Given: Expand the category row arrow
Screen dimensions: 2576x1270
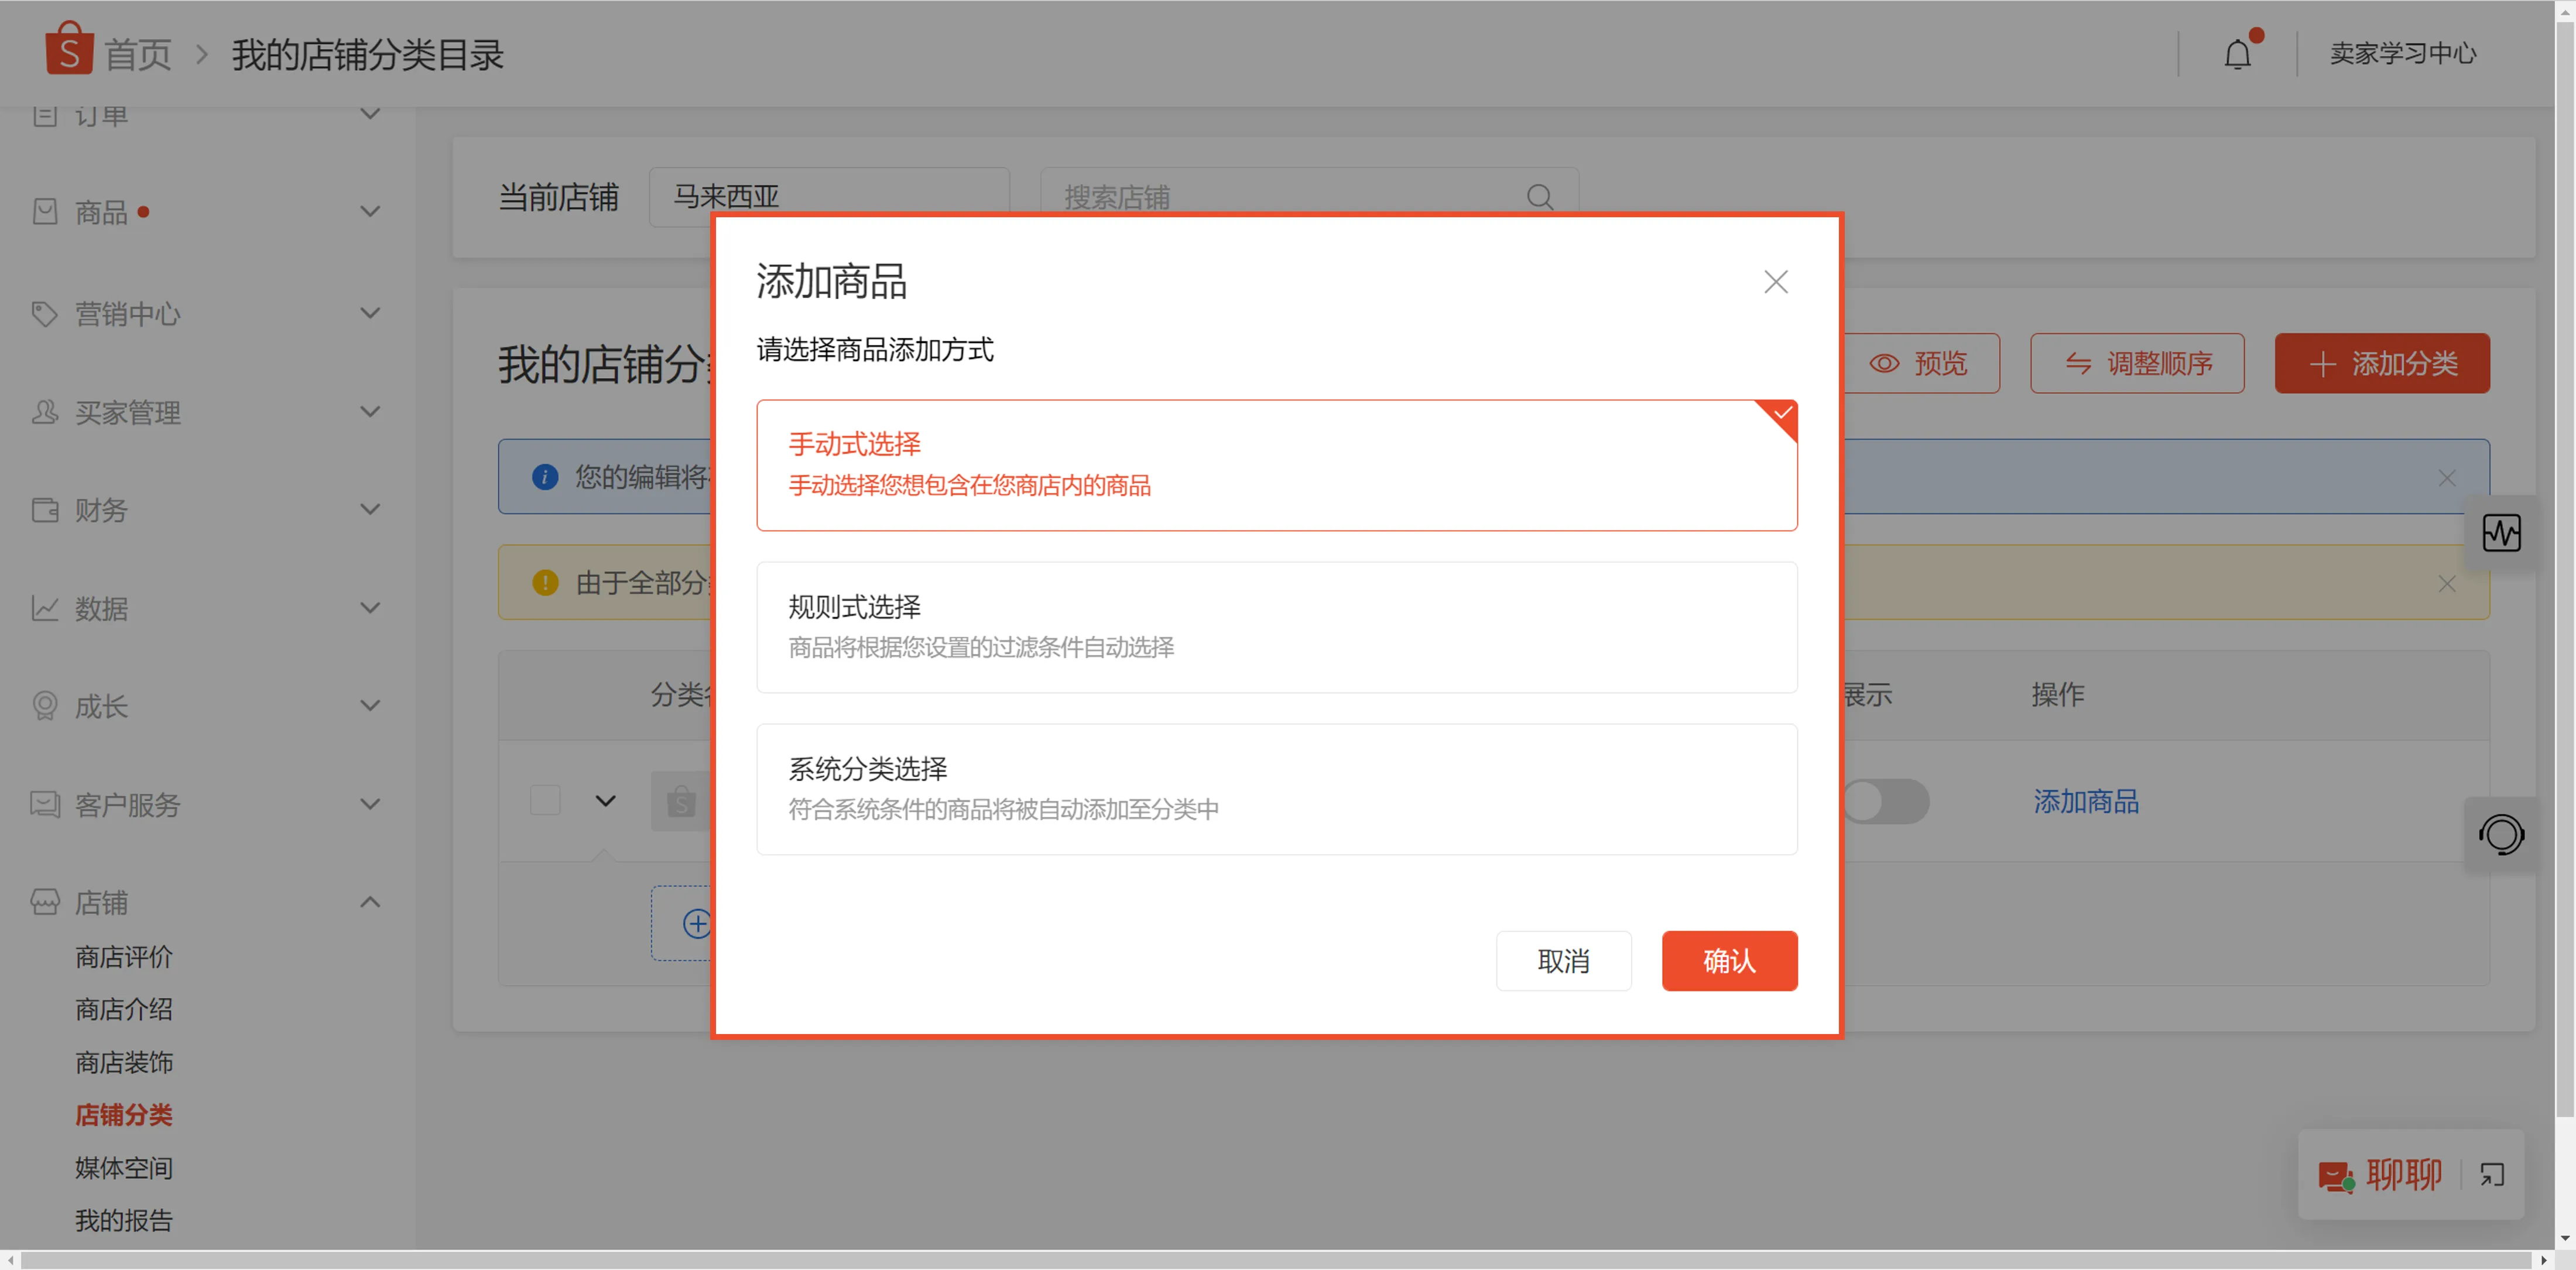Looking at the screenshot, I should (605, 800).
